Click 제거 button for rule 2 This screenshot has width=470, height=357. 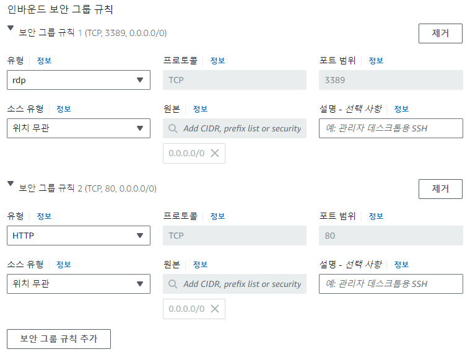[x=440, y=189]
